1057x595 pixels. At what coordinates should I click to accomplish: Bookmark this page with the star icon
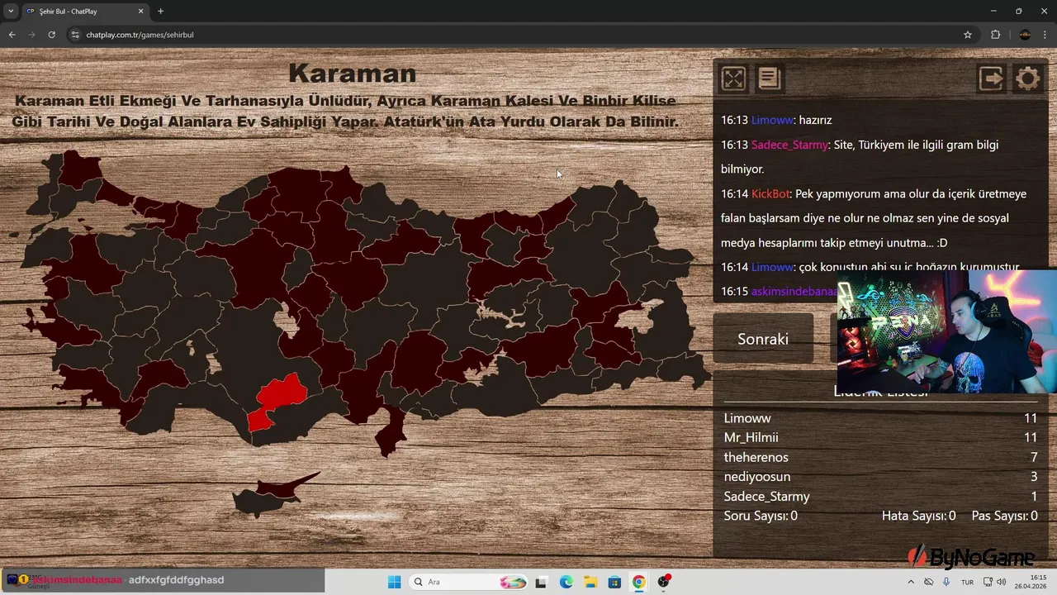click(968, 35)
